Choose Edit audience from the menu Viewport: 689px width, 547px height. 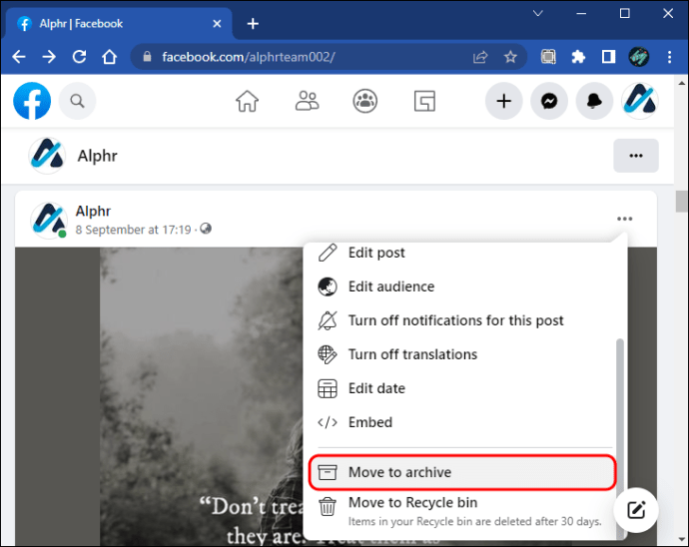pos(461,286)
